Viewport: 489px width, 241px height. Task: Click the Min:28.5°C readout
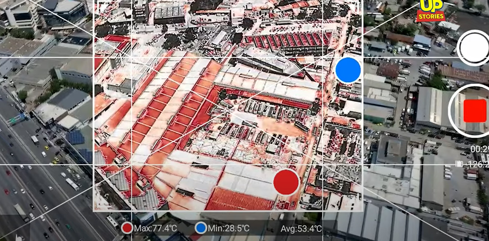[x=229, y=228]
